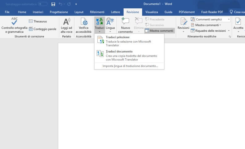Select the Lettere tab
This screenshot has height=149, width=245.
pyautogui.click(x=116, y=12)
